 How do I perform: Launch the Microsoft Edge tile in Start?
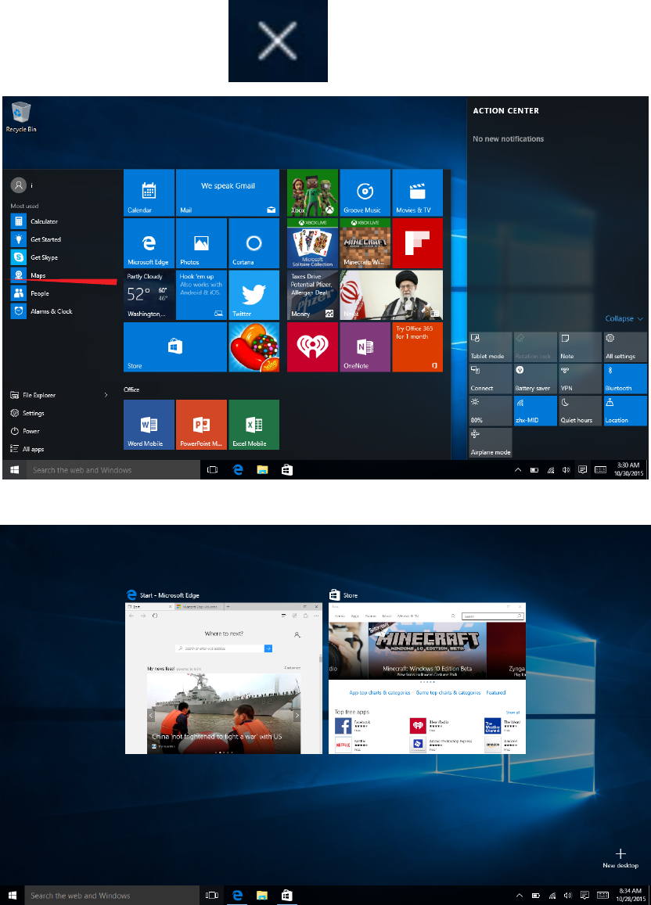click(x=149, y=243)
